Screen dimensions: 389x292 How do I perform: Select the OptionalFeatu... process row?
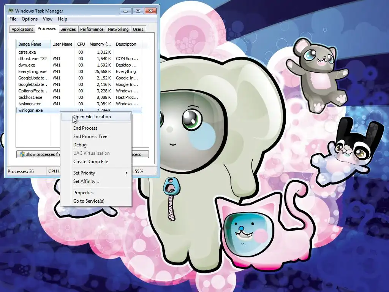(x=79, y=91)
